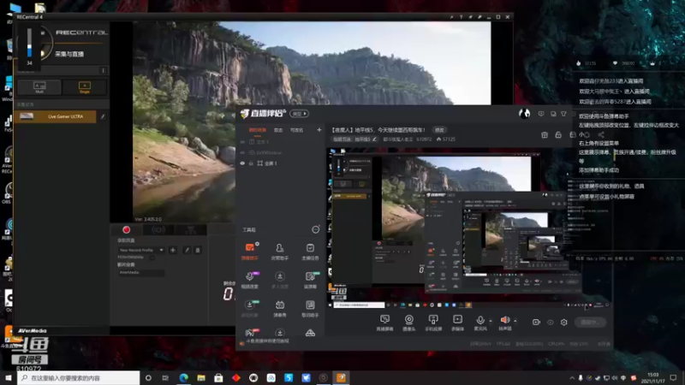Open 弹幕助手 tool in toolbox

tap(250, 252)
